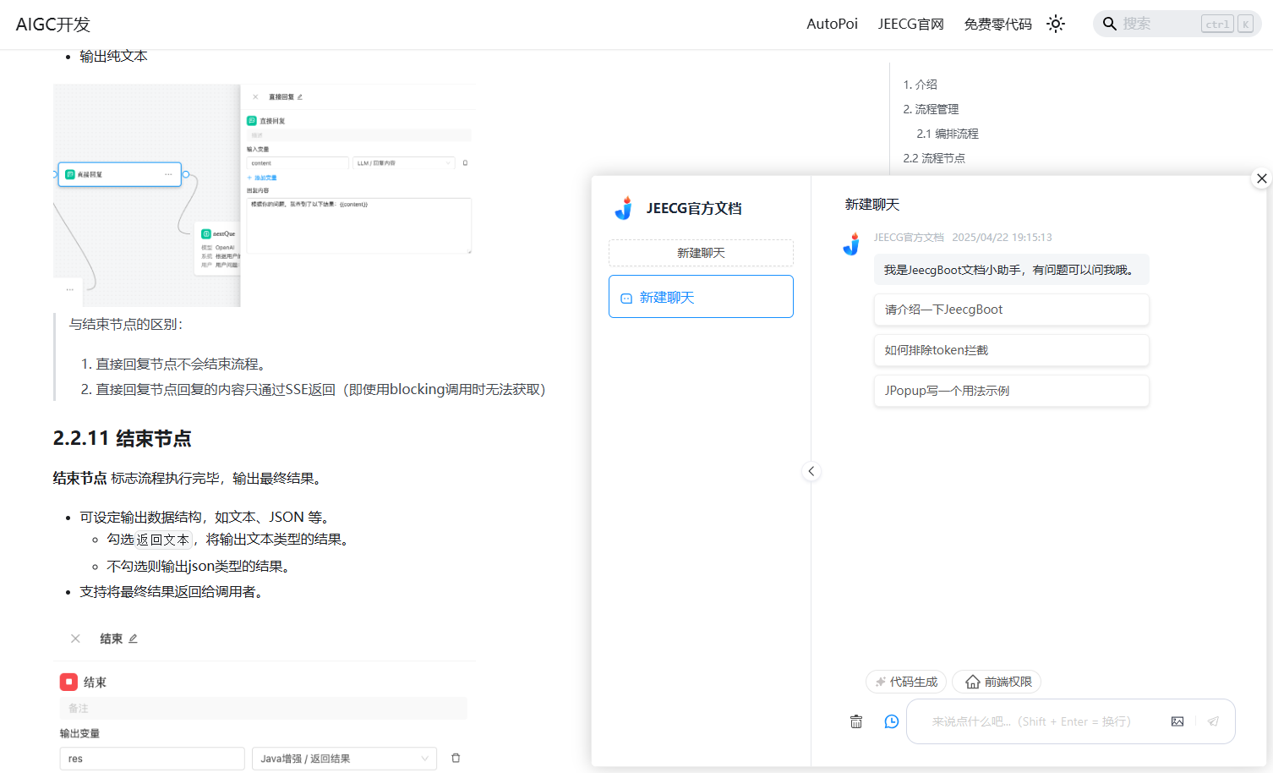Open the JEECG官网 navigation link

tap(910, 24)
